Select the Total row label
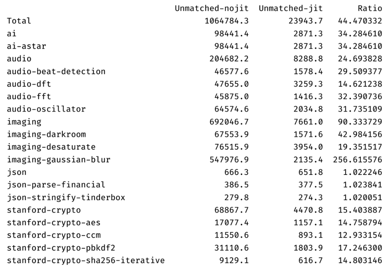The image size is (390, 268). (19, 21)
